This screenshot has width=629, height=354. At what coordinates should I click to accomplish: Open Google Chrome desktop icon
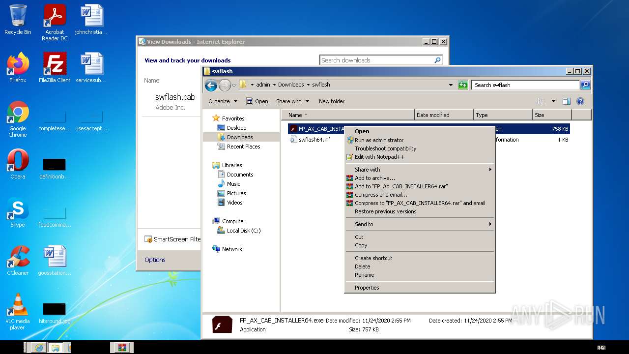[18, 119]
